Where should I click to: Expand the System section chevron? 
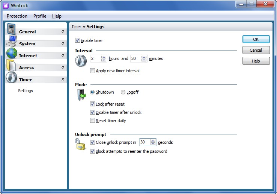coord(63,43)
